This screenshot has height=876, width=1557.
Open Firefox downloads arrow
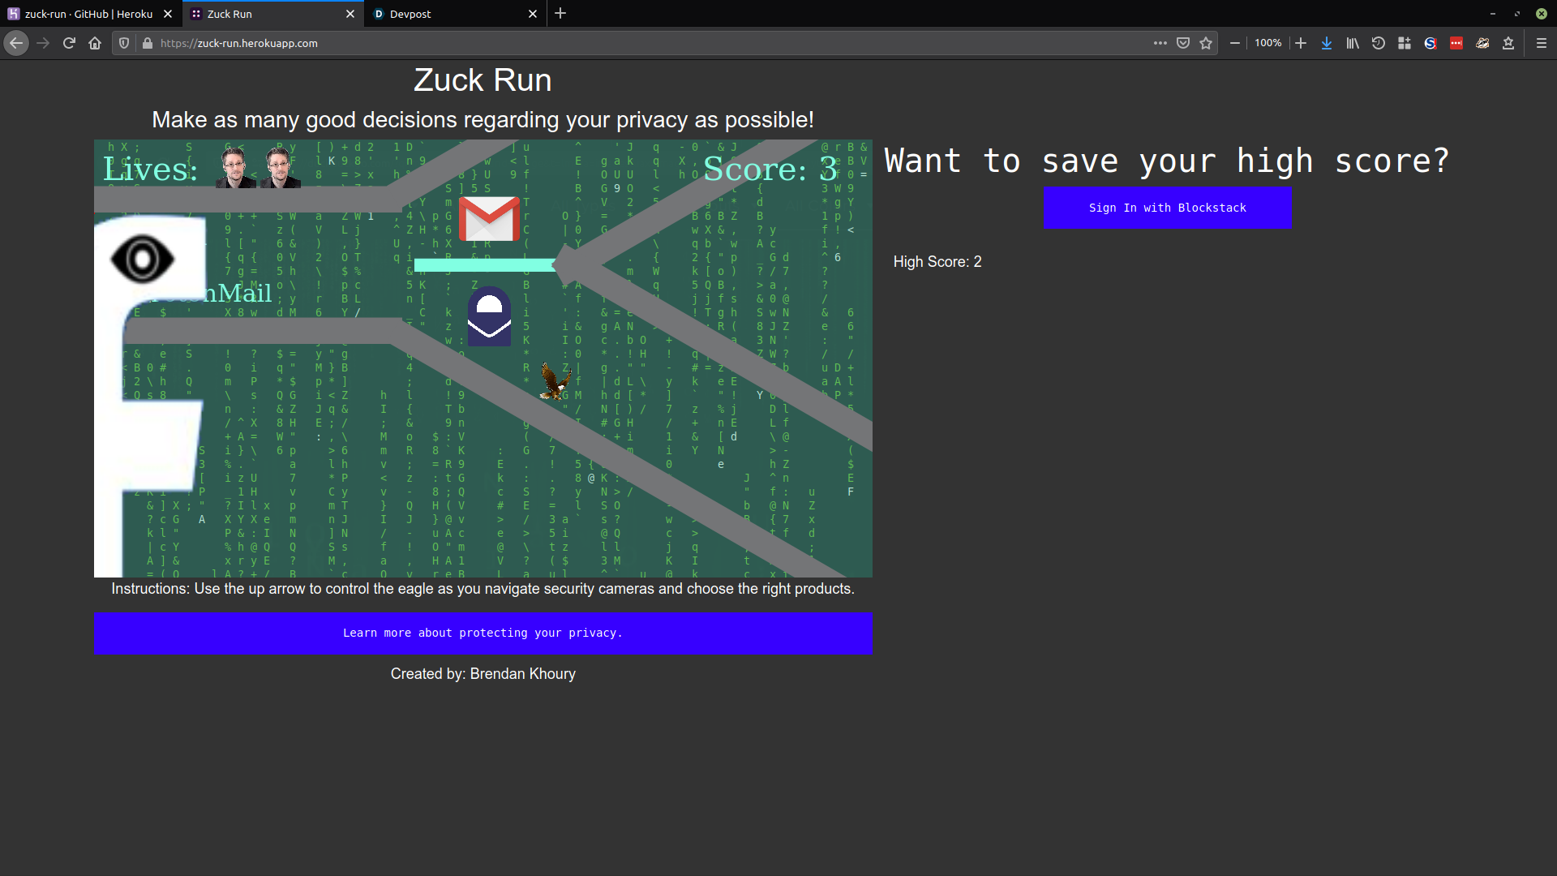1327,43
